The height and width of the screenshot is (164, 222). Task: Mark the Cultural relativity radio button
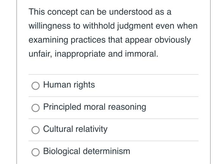click(x=36, y=130)
